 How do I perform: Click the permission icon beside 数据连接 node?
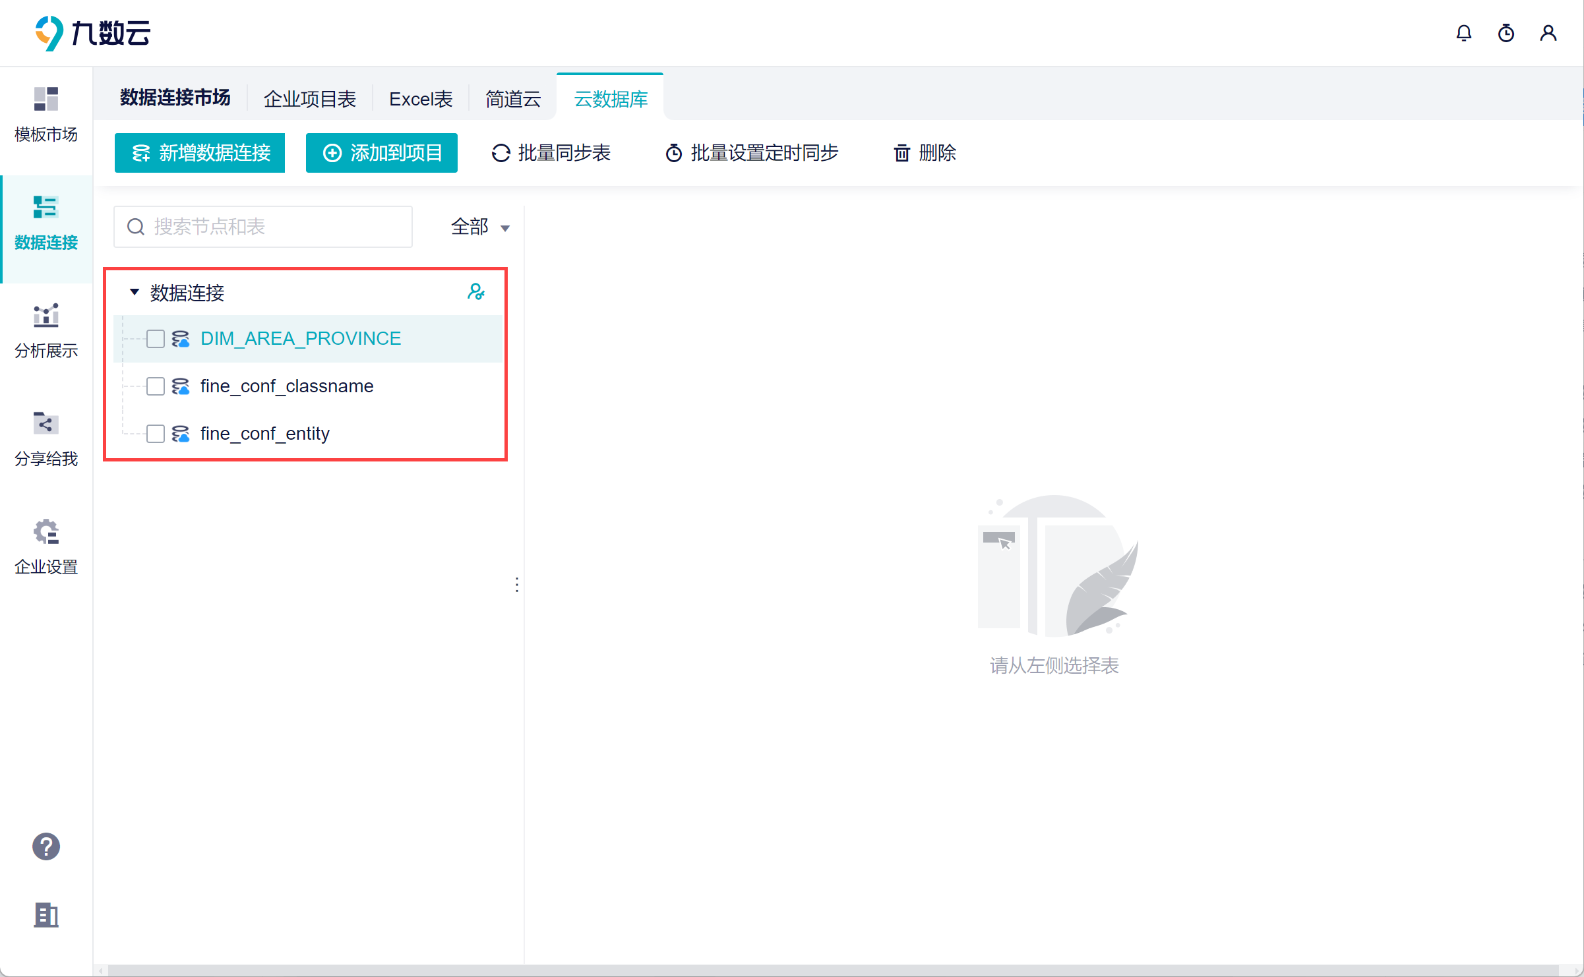click(x=475, y=292)
